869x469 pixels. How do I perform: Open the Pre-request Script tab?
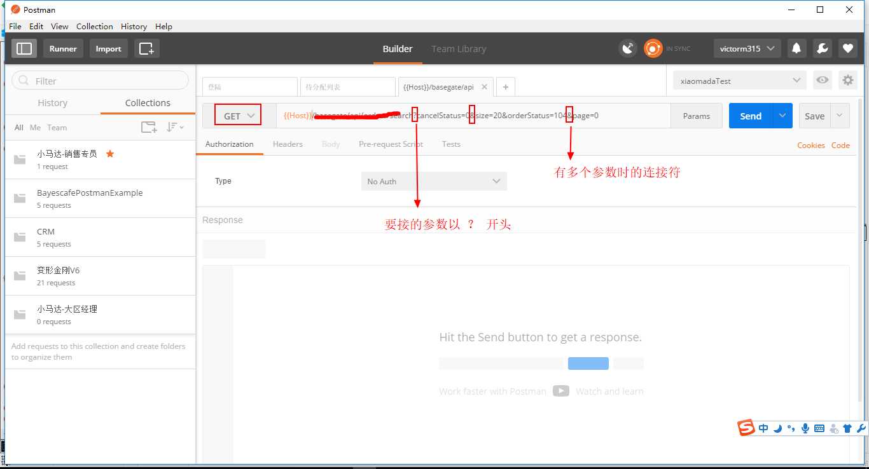[x=391, y=144]
